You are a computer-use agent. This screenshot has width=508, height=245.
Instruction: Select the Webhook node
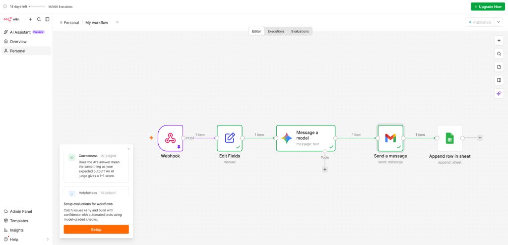171,138
